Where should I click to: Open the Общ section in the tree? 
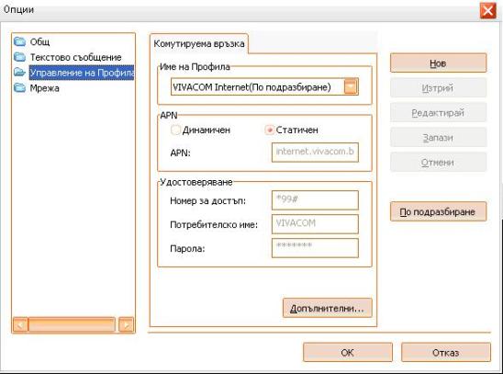coord(39,41)
